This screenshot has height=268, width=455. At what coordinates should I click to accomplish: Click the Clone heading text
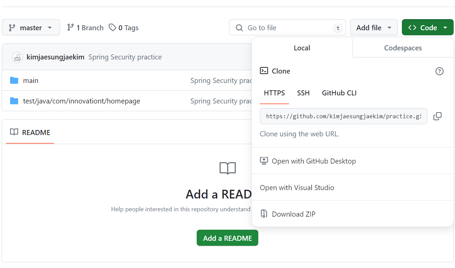tap(281, 71)
